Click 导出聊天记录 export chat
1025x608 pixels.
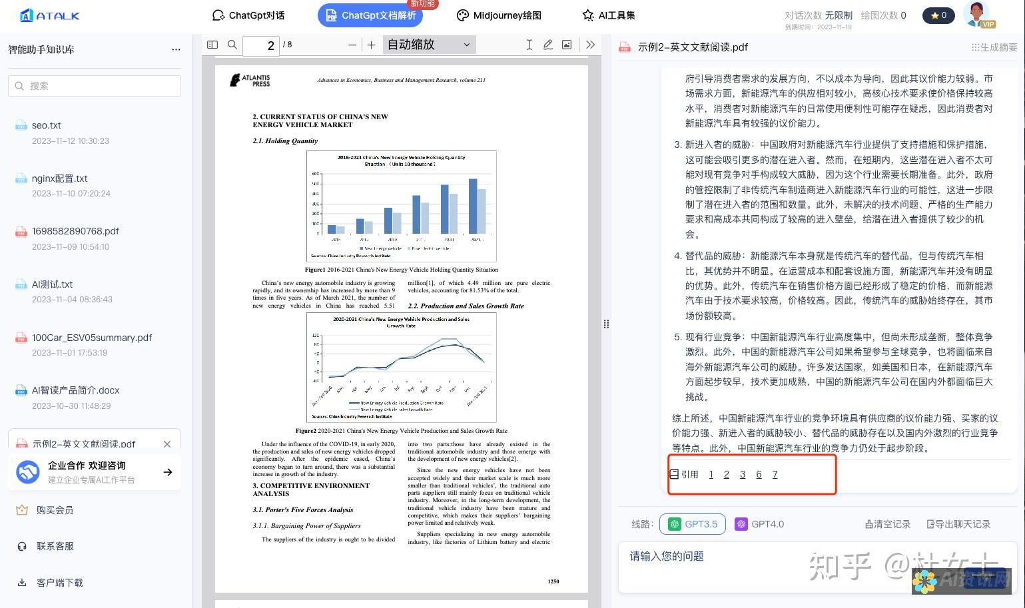pos(958,524)
